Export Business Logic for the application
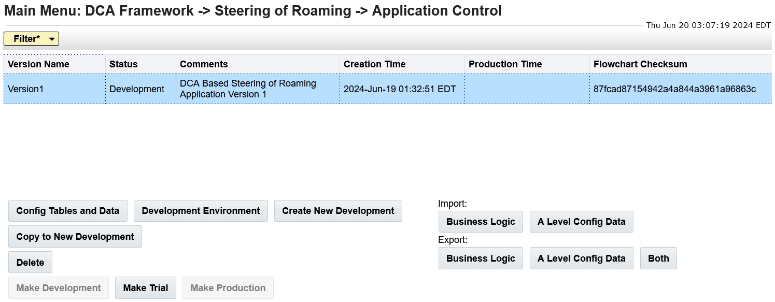 click(x=480, y=258)
